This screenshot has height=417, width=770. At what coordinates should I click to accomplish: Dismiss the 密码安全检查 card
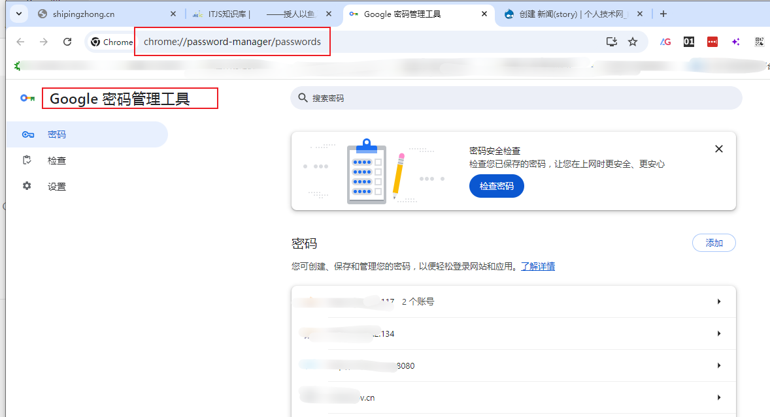719,149
